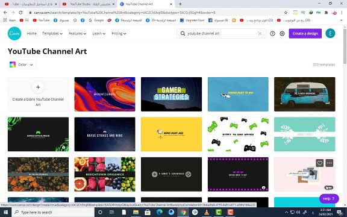Open the Chrome extensions puzzle icon

pyautogui.click(x=326, y=13)
